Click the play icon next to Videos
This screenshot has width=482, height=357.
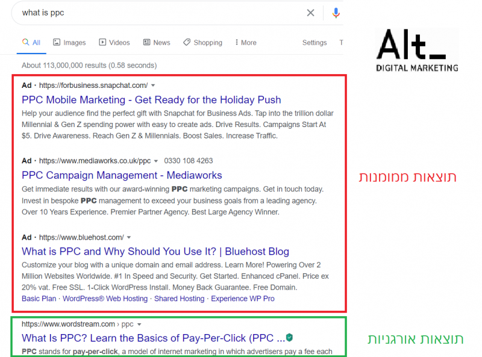pos(102,42)
